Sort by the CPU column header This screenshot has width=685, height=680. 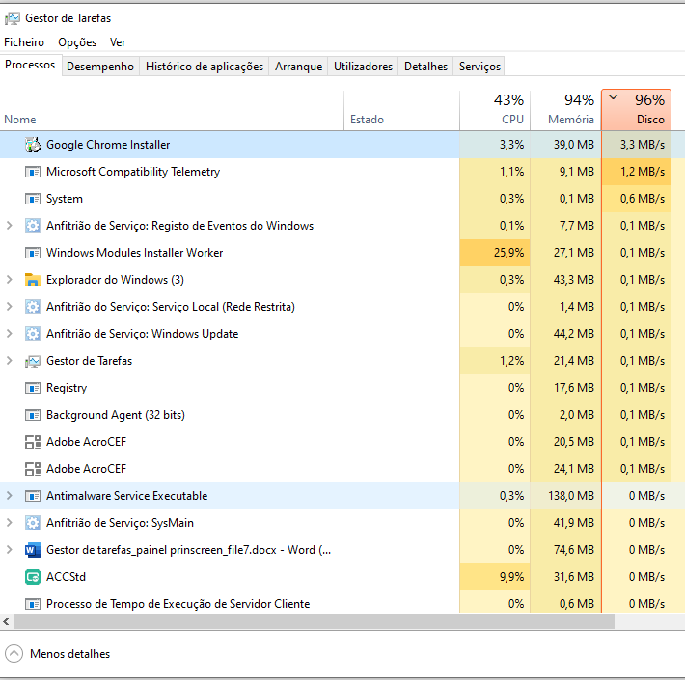point(495,110)
